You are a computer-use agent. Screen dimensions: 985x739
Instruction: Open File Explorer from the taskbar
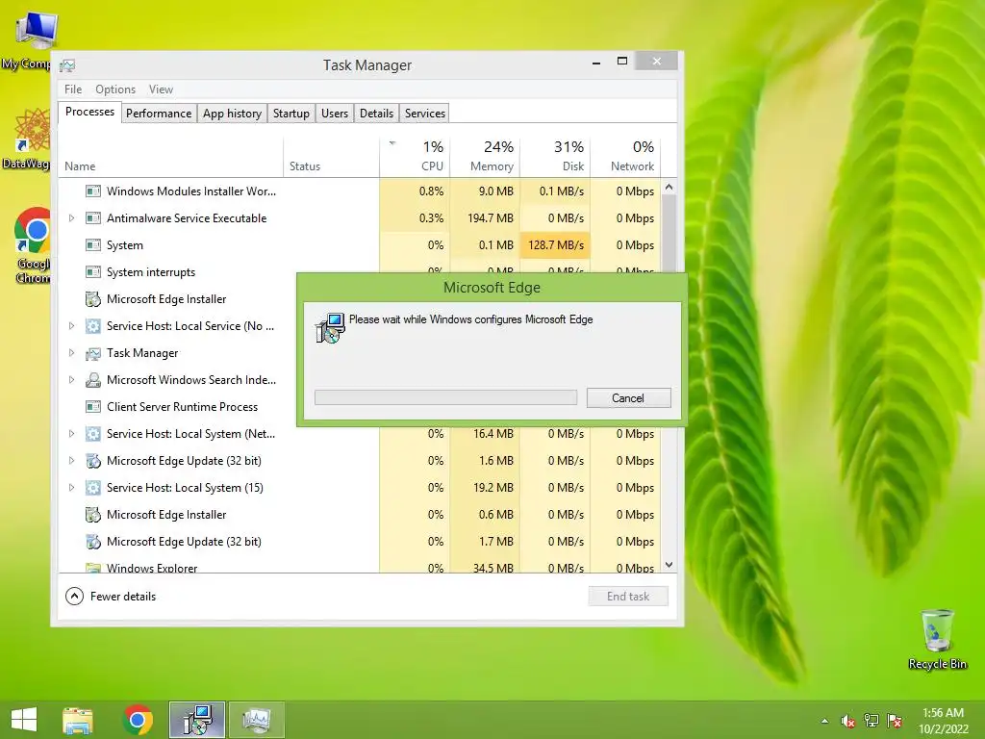click(78, 720)
